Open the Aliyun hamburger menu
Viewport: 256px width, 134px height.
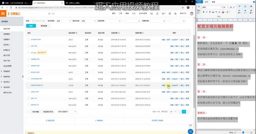pos(3,13)
